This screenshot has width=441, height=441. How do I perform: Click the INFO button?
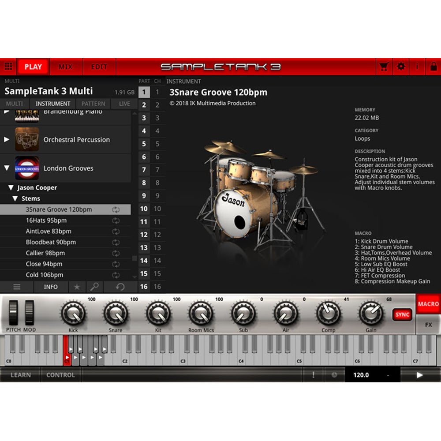51,287
